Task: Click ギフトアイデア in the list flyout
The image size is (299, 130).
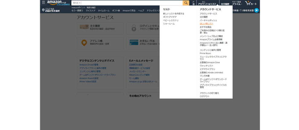Action: (170, 17)
